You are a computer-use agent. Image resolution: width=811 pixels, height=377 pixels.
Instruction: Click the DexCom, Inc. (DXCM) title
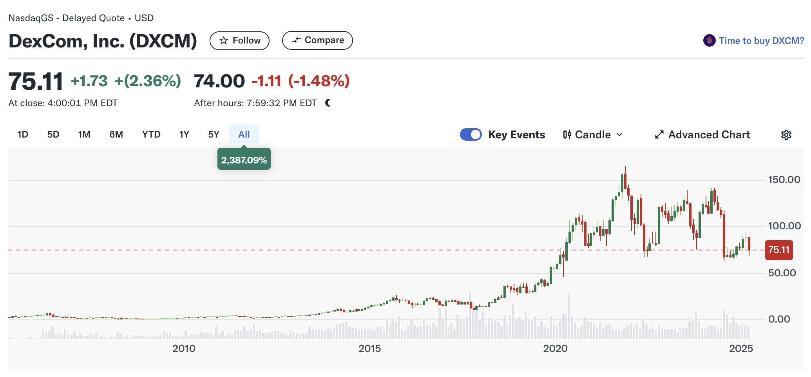click(x=103, y=41)
